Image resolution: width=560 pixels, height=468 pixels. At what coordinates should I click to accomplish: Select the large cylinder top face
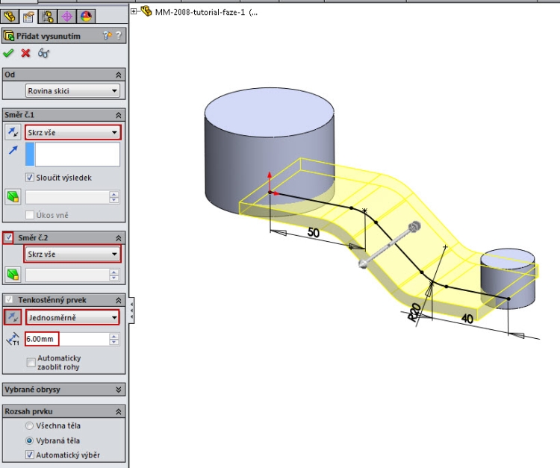point(270,113)
